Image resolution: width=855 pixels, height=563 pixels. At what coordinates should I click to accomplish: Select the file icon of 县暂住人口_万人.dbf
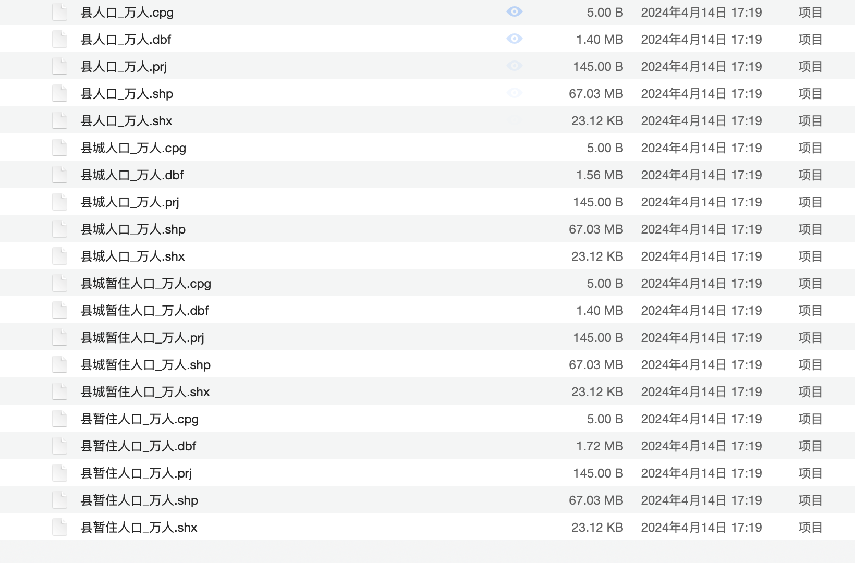60,446
